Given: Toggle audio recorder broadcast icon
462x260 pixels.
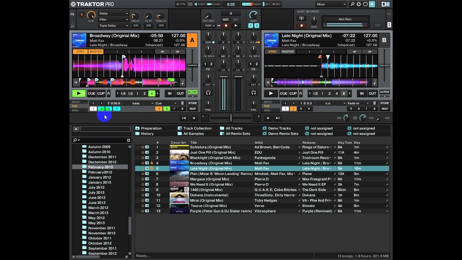Looking at the screenshot, I should 301,18.
